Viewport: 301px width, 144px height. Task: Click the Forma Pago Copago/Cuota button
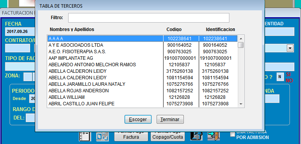click(168, 136)
